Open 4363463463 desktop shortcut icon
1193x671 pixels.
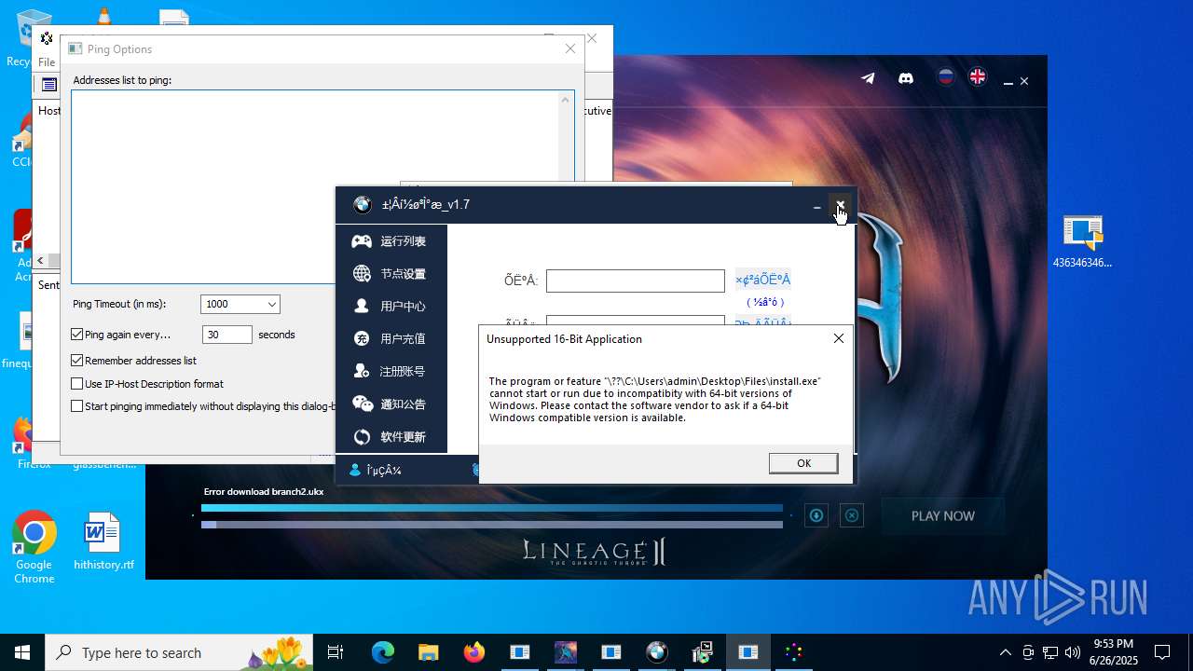pos(1082,241)
